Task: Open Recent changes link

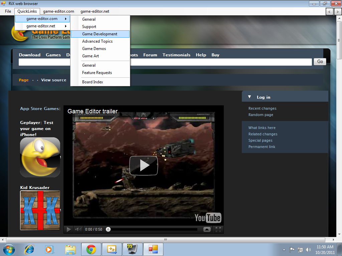Action: pyautogui.click(x=263, y=108)
